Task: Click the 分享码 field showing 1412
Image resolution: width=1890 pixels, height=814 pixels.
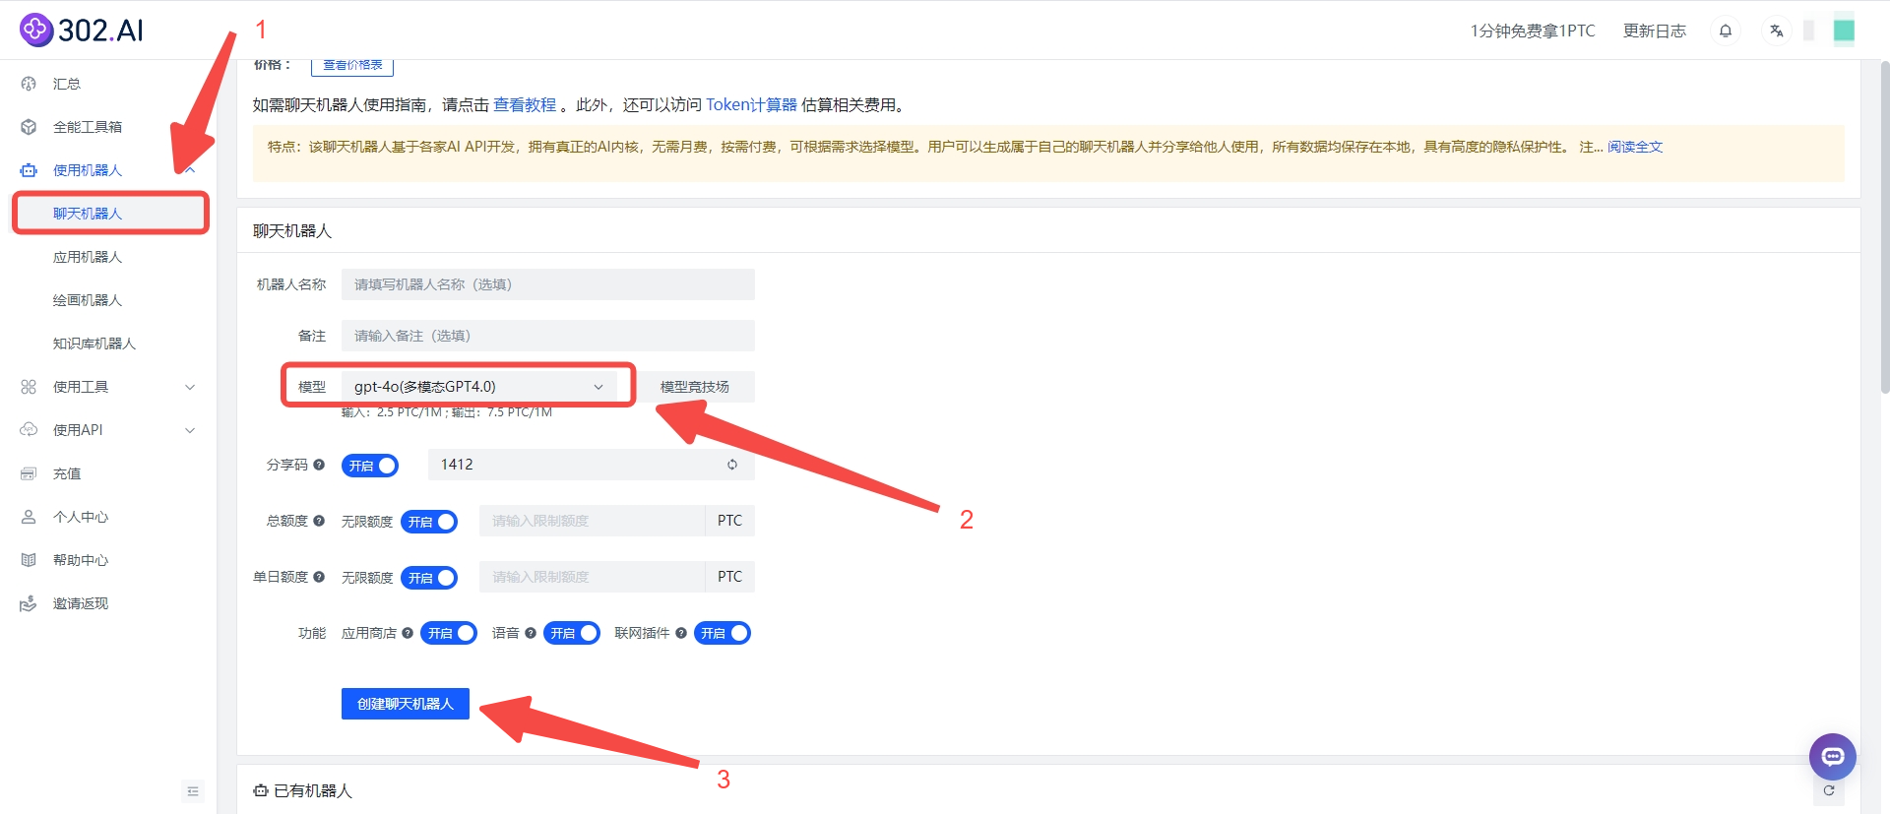Action: [592, 465]
